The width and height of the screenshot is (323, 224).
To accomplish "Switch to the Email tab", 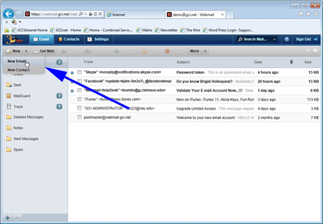I will [x=41, y=39].
